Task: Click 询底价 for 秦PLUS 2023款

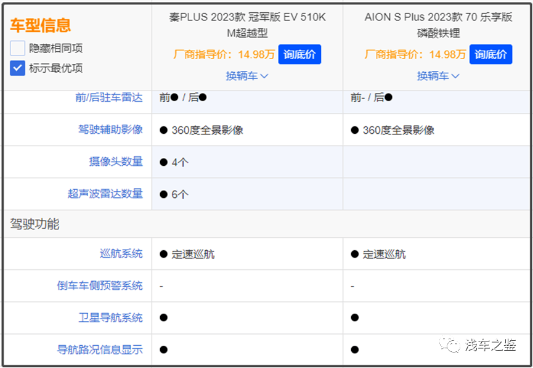Action: (299, 54)
